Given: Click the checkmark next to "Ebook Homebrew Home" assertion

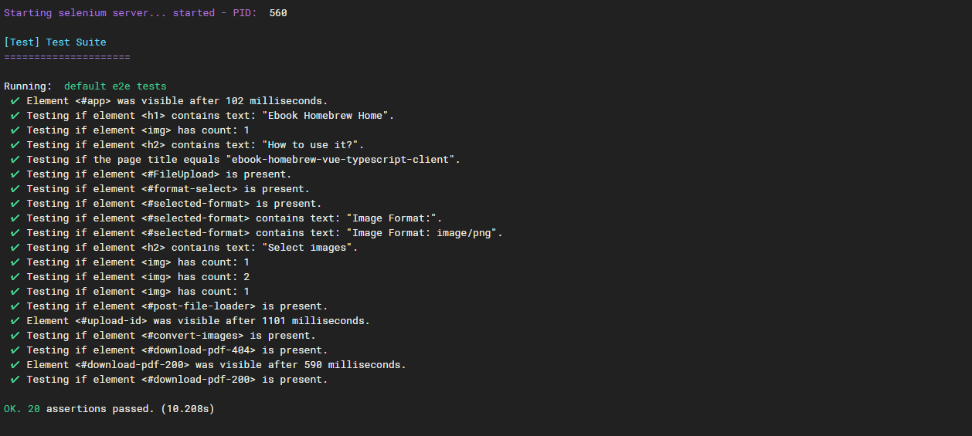Looking at the screenshot, I should (x=15, y=116).
